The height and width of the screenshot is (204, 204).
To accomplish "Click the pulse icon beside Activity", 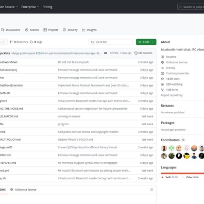I will point(162,68).
